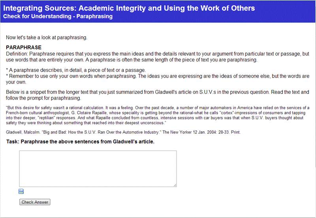The height and width of the screenshot is (218, 316).
Task: Click the name "G. Clotaire Rapaille" in the passage
Action: 89,113
